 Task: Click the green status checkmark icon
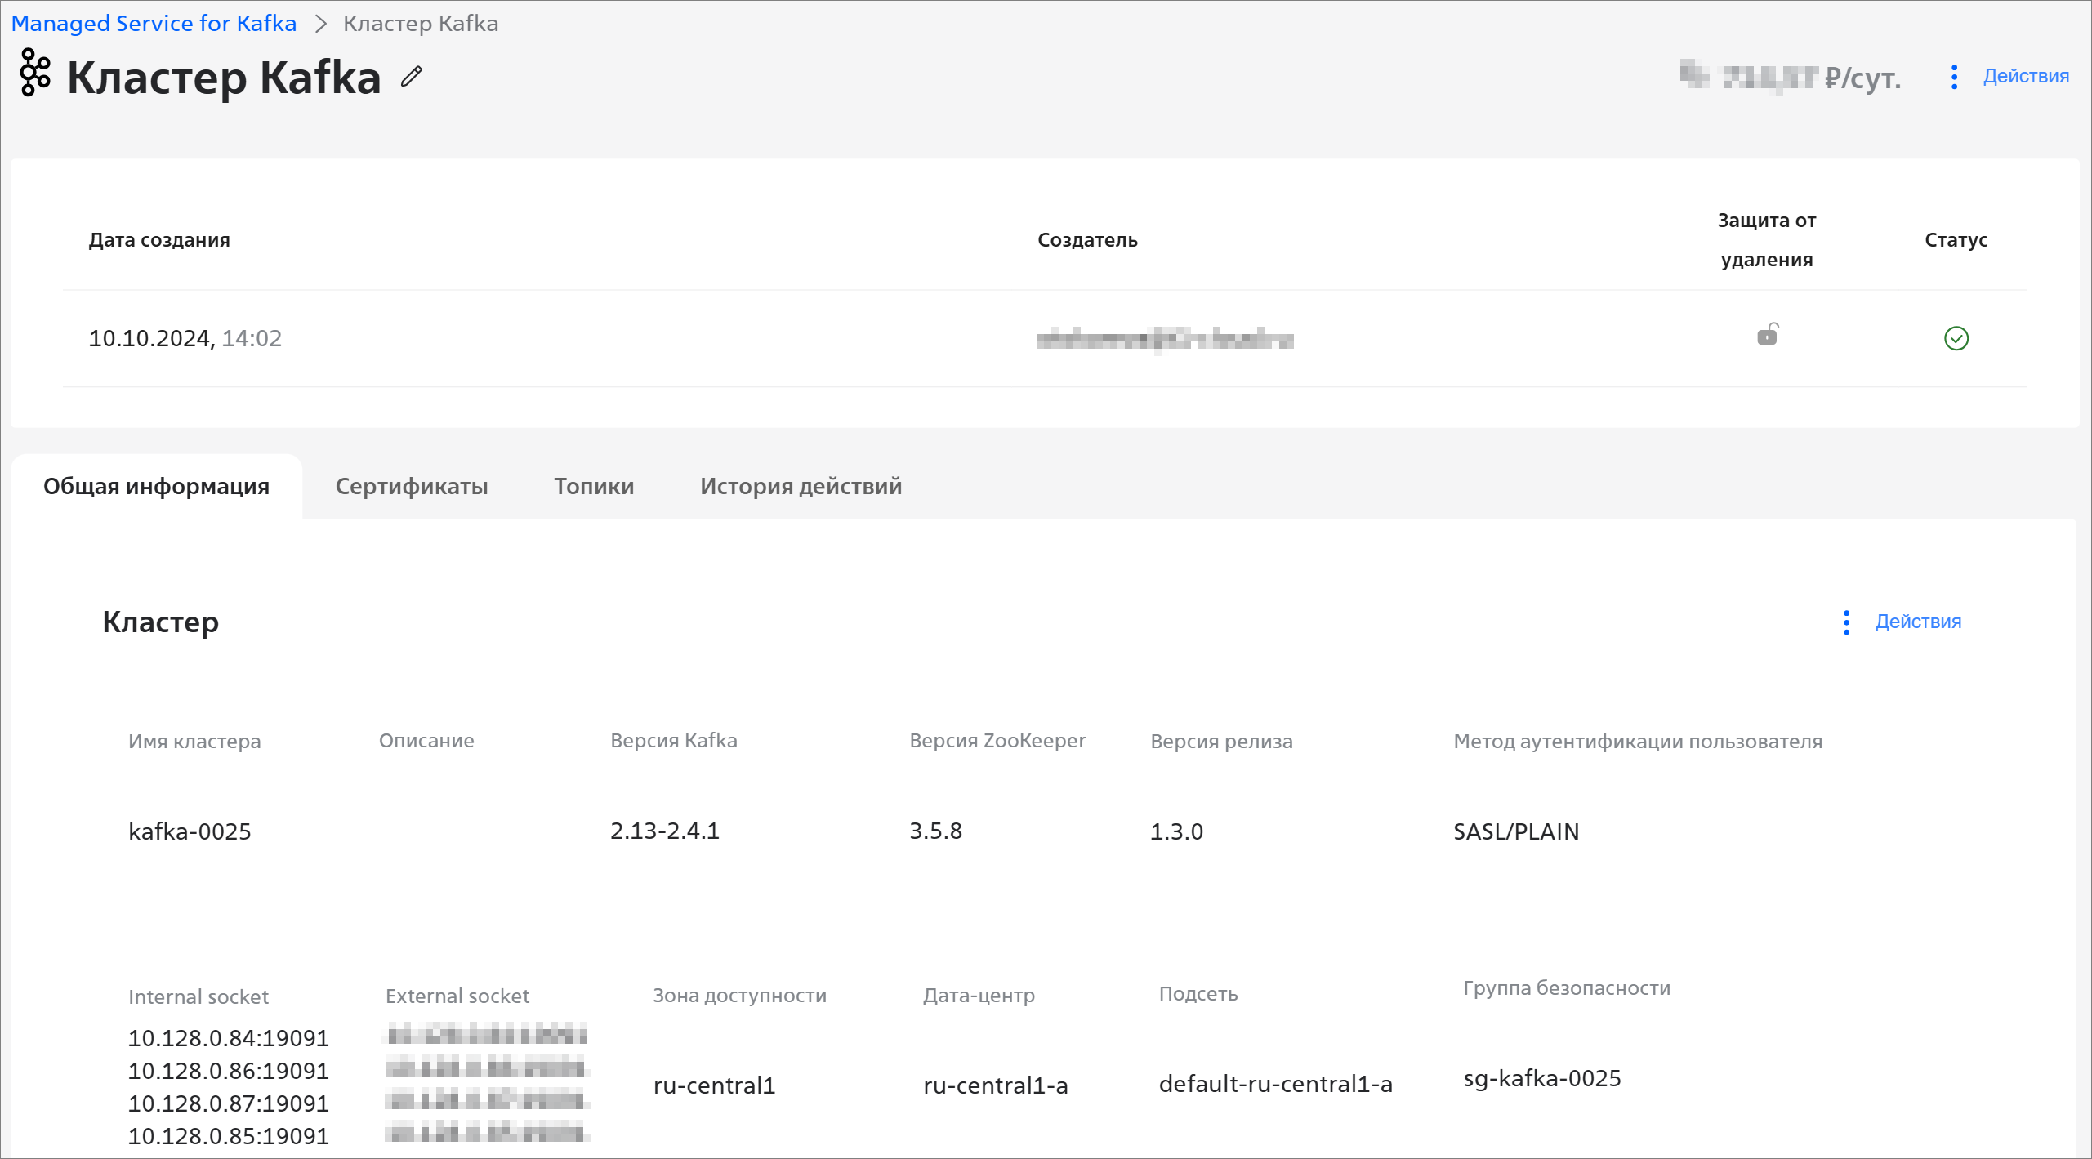[1956, 338]
